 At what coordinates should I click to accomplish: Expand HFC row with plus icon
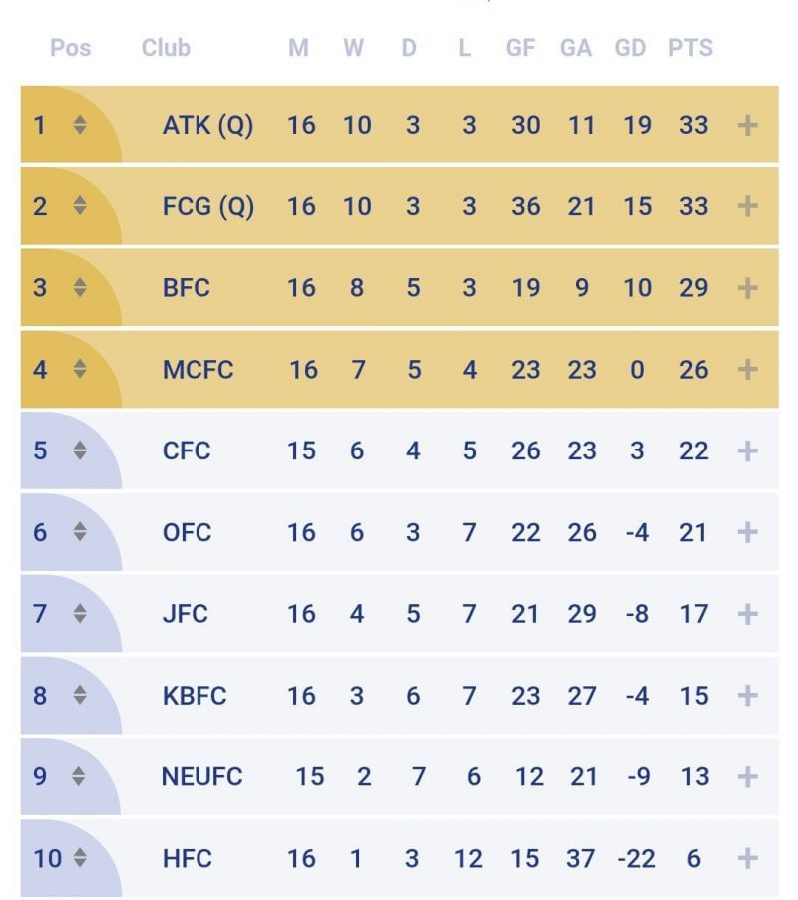[x=748, y=859]
